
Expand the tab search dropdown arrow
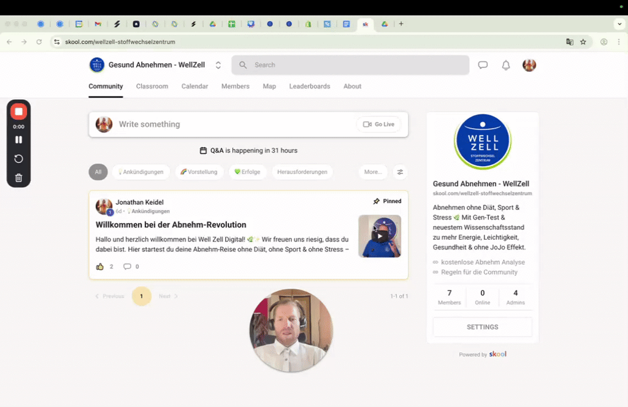(619, 24)
